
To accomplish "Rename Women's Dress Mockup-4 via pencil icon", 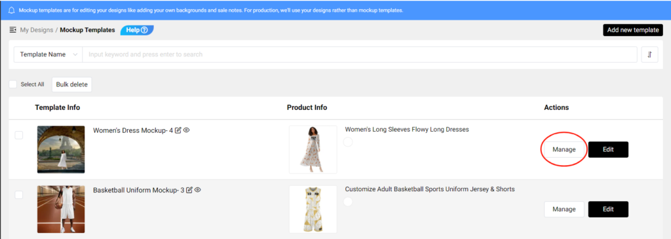I will pyautogui.click(x=178, y=130).
